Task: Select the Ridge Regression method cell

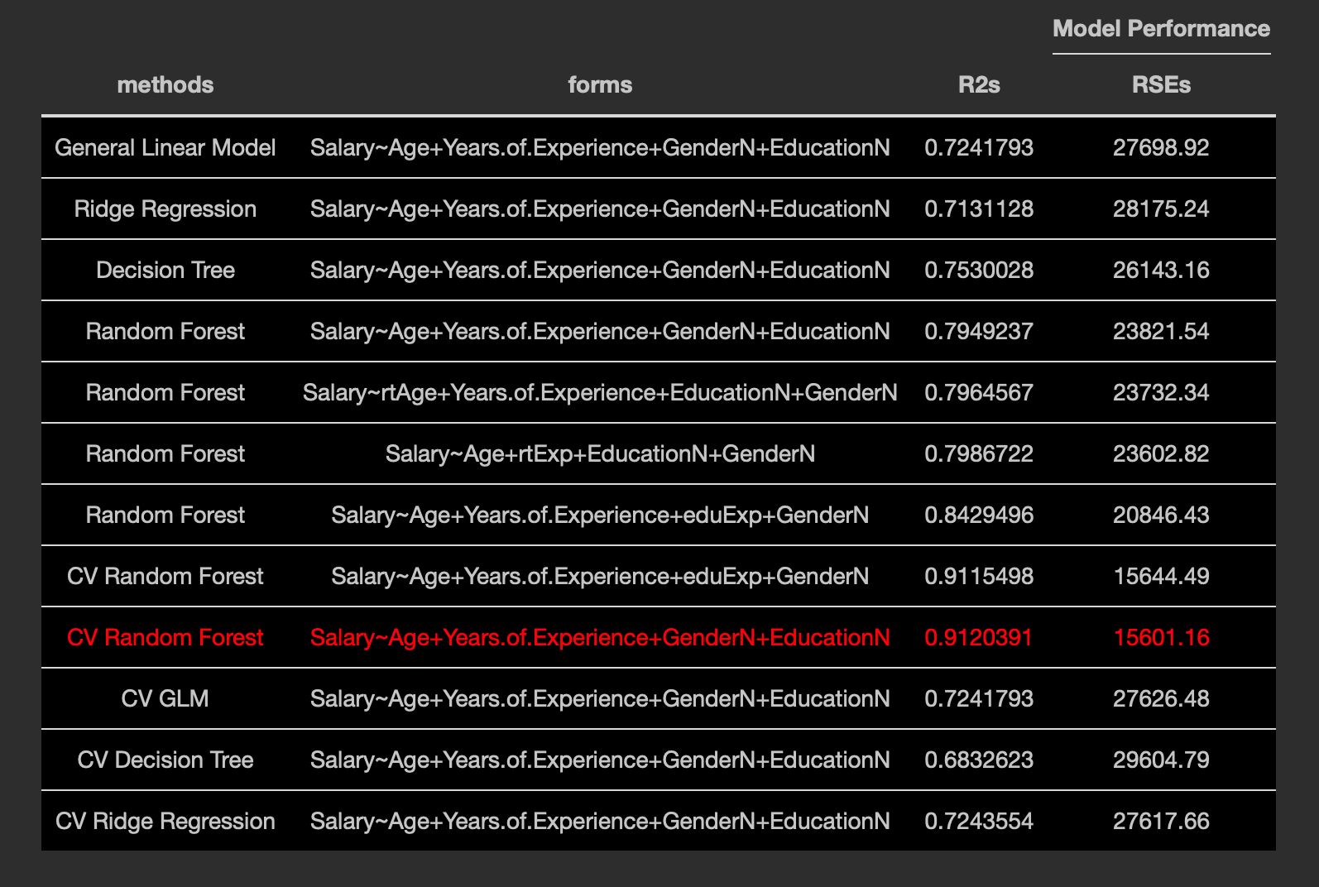Action: (x=165, y=209)
